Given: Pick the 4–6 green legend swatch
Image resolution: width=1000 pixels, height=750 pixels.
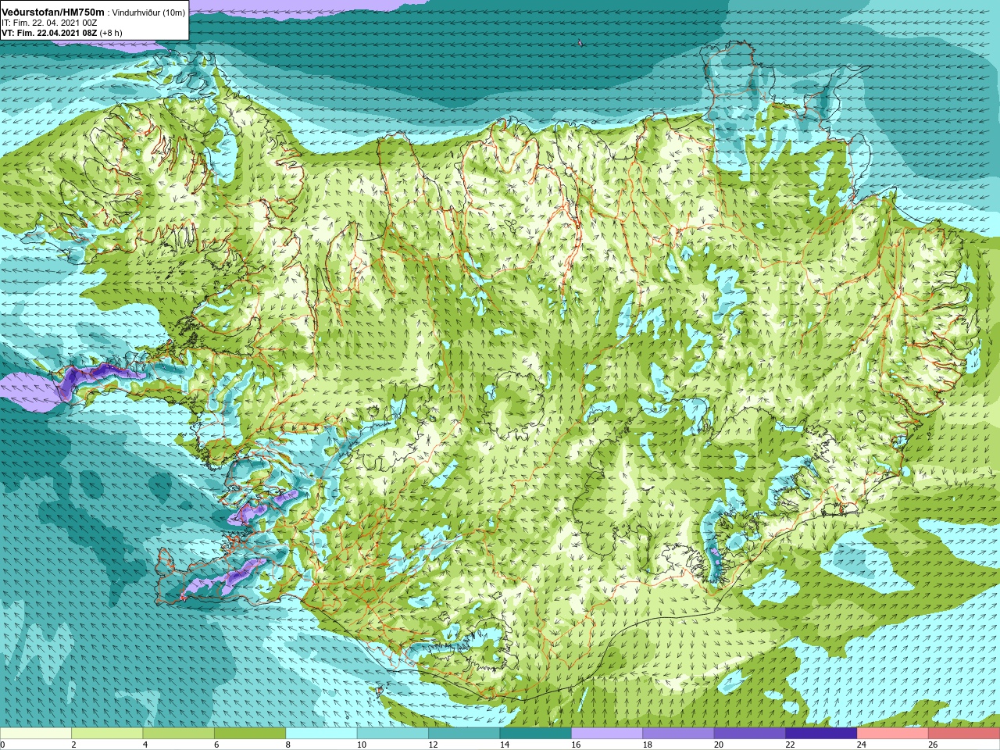Looking at the screenshot, I should (x=179, y=734).
